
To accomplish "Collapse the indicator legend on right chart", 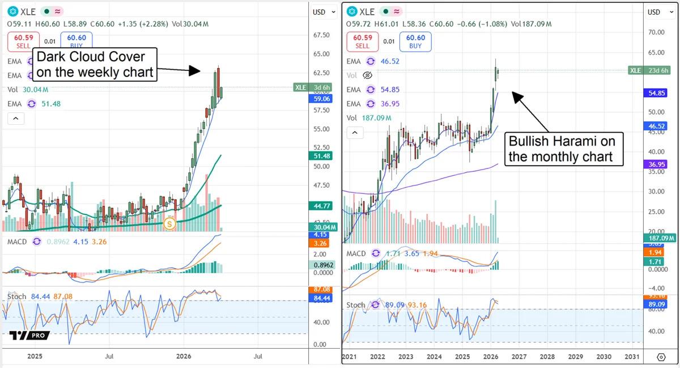I will pyautogui.click(x=355, y=133).
